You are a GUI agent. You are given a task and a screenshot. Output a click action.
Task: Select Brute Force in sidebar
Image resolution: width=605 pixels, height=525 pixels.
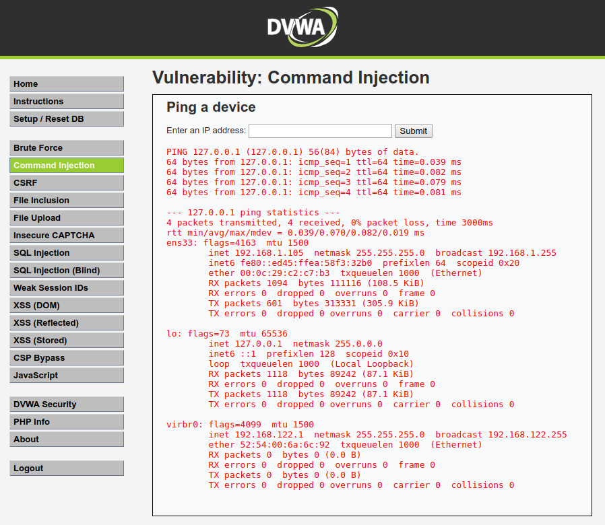click(x=67, y=147)
